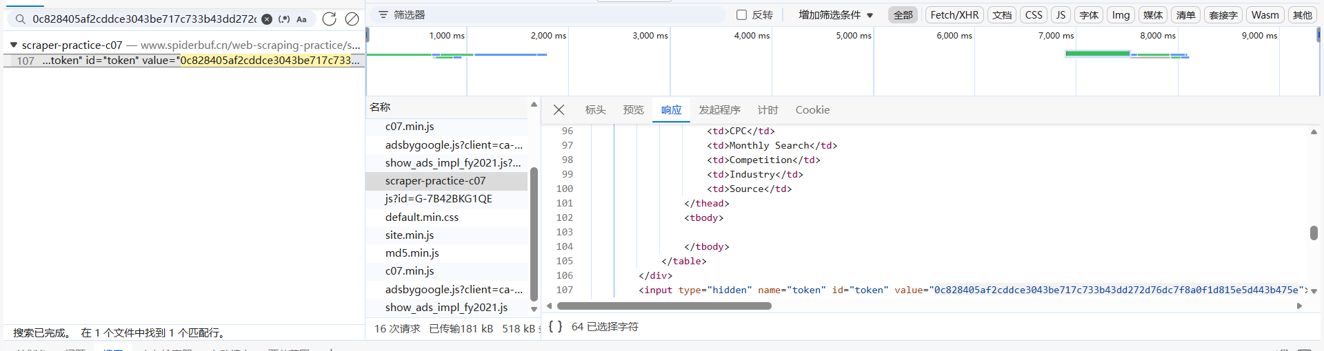
Task: Click the filter funnel icon
Action: (383, 14)
